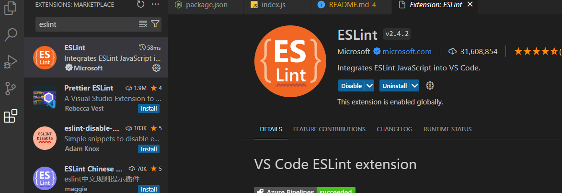
Task: Select eslint-disable snippets extension icon
Action: point(45,138)
